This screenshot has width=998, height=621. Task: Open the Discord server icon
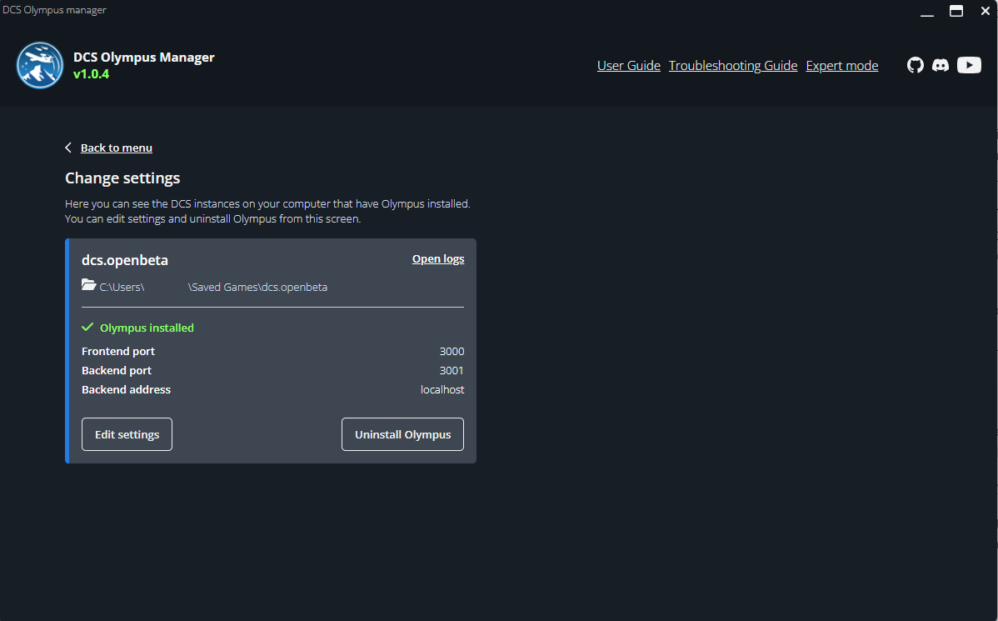(941, 65)
